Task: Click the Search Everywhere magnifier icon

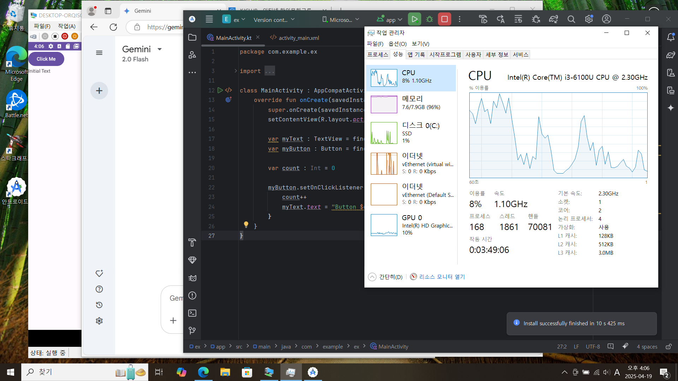Action: 571,19
